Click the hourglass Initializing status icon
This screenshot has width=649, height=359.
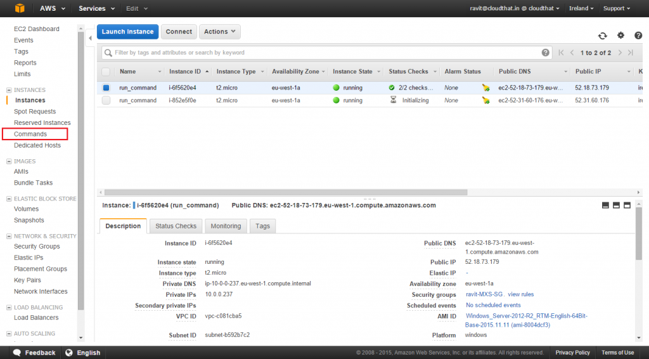393,100
